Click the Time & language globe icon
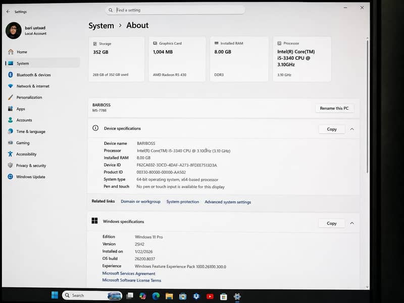This screenshot has width=404, height=303. pyautogui.click(x=10, y=131)
